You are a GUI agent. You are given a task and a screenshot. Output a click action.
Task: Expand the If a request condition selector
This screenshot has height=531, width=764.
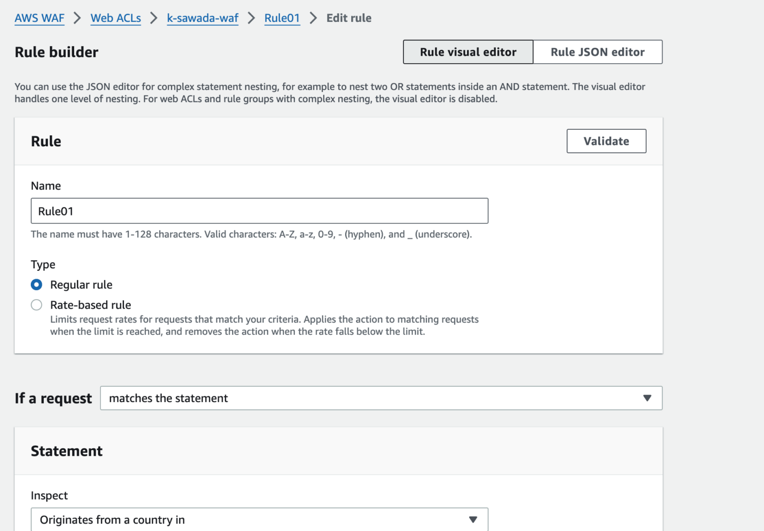tap(381, 398)
